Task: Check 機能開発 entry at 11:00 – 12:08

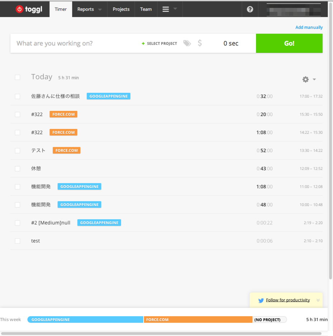Action: (x=18, y=187)
